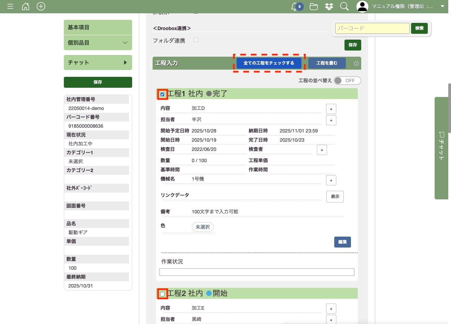Uncheck the 工程1 checkbox
Viewport: 451px width, 324px height.
point(163,94)
